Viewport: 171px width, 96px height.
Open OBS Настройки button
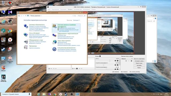139,65
